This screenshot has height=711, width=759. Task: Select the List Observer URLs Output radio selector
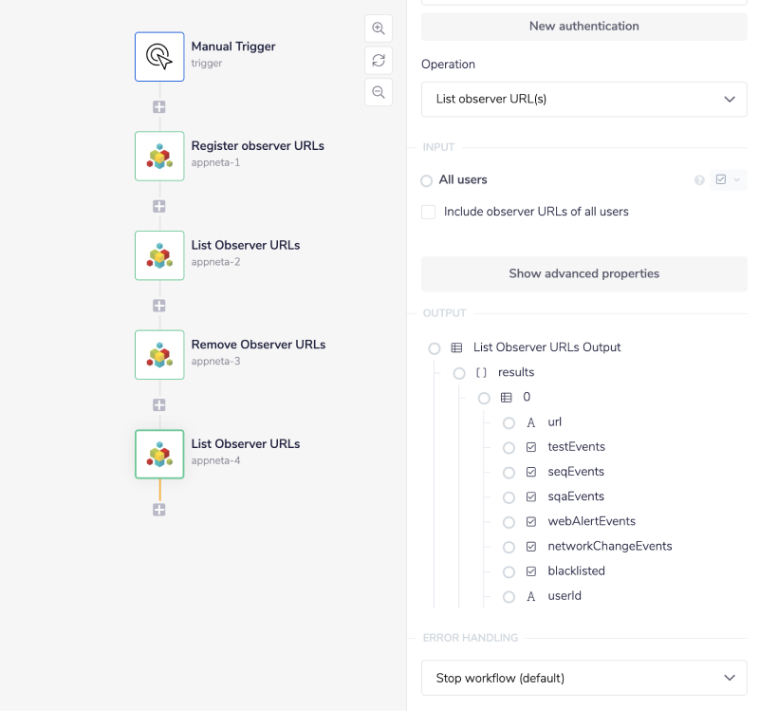click(434, 347)
